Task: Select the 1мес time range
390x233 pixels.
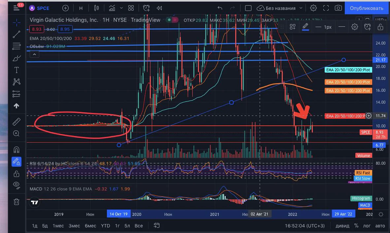Action: click(x=58, y=226)
